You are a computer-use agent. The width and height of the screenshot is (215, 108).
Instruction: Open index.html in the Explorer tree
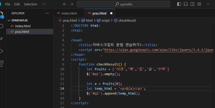click(x=23, y=26)
